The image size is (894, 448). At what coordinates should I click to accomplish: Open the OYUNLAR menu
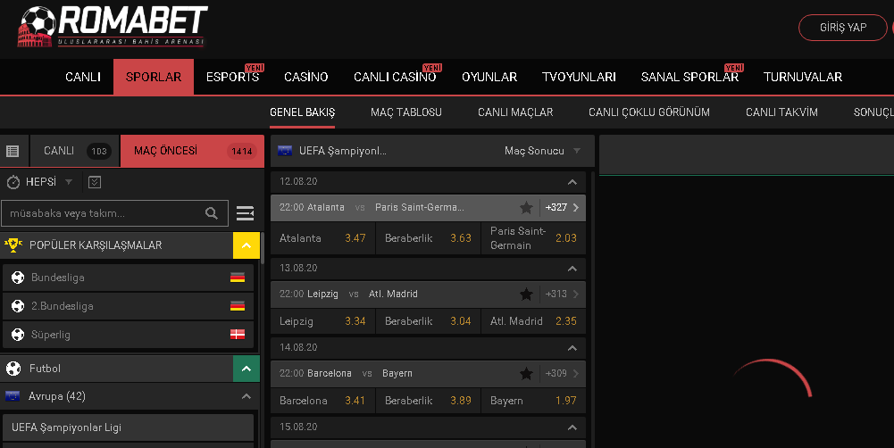click(x=489, y=77)
